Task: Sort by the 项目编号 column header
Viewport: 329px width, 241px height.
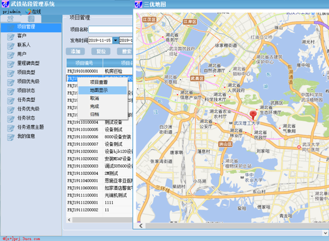Action: [84, 63]
